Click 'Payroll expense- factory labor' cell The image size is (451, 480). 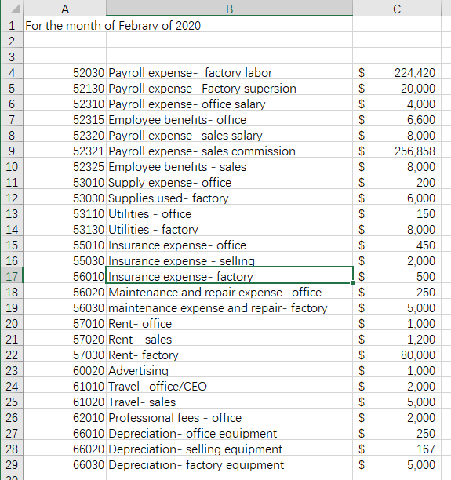click(x=229, y=72)
